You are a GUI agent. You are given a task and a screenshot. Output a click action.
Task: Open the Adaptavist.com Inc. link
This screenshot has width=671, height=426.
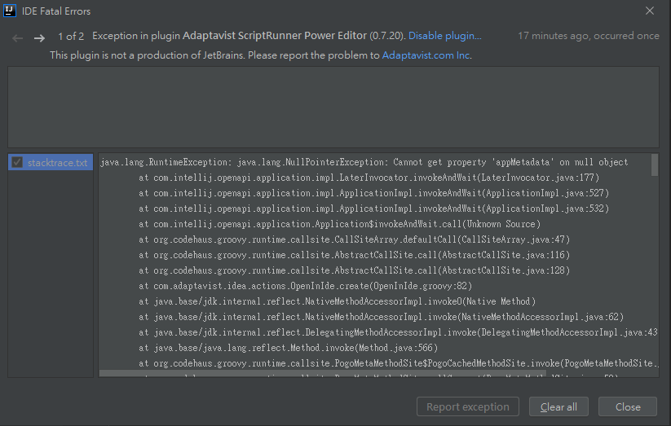pyautogui.click(x=426, y=55)
